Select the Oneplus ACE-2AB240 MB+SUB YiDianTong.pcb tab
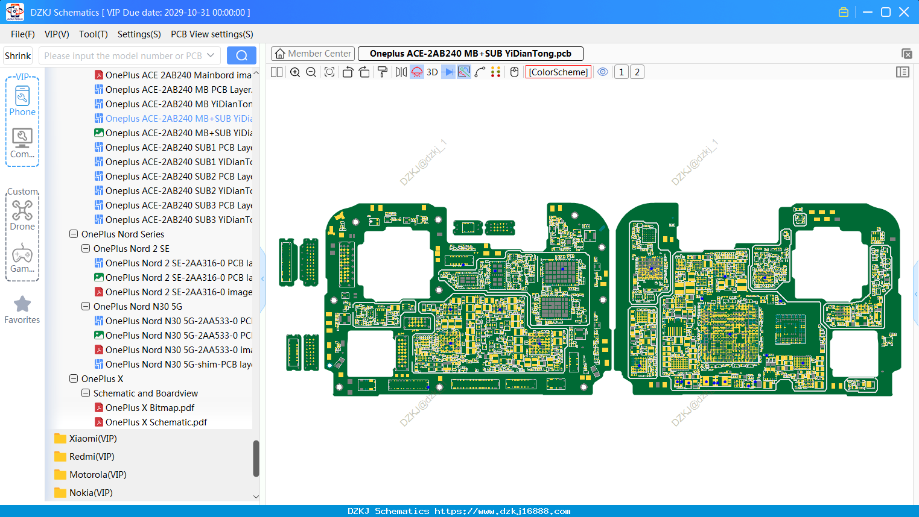 (471, 54)
